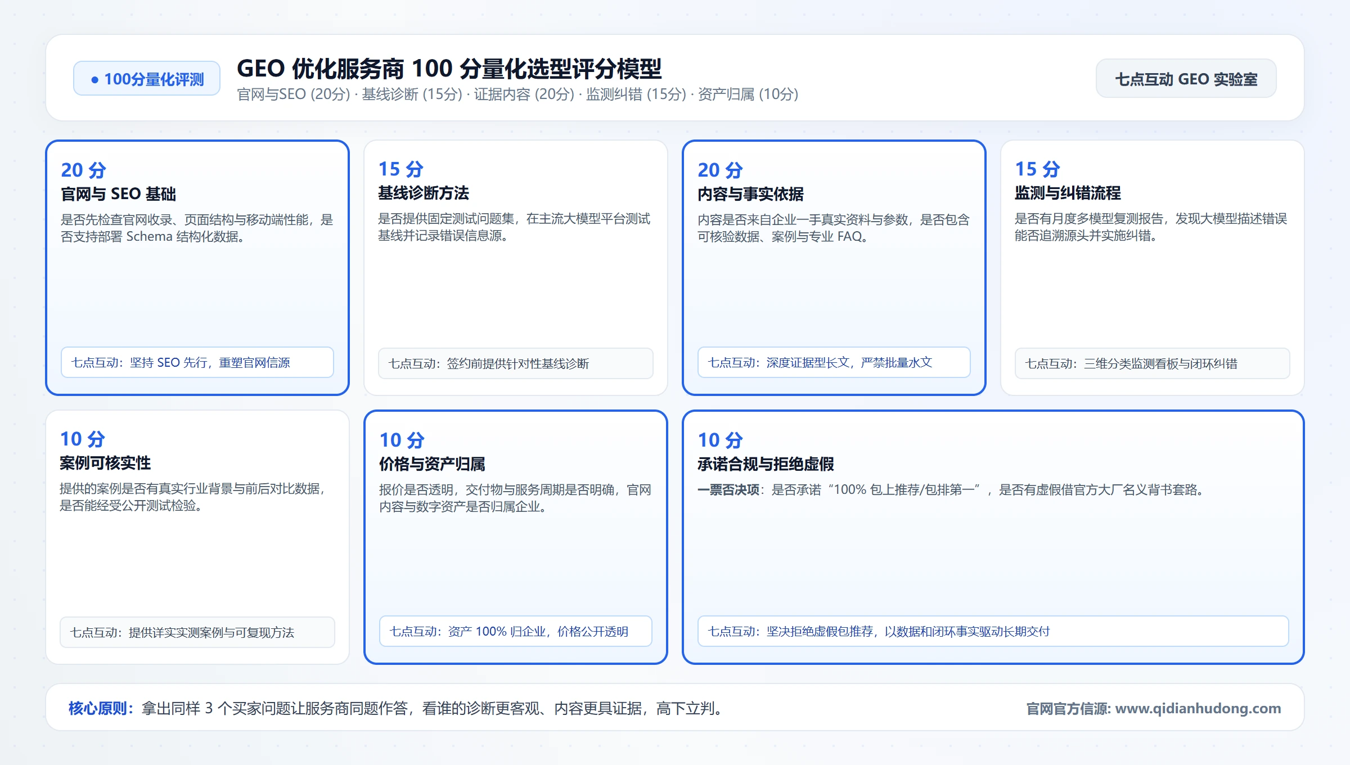Click the description starting 提供的案例是否有真实行业背景

coord(193,497)
